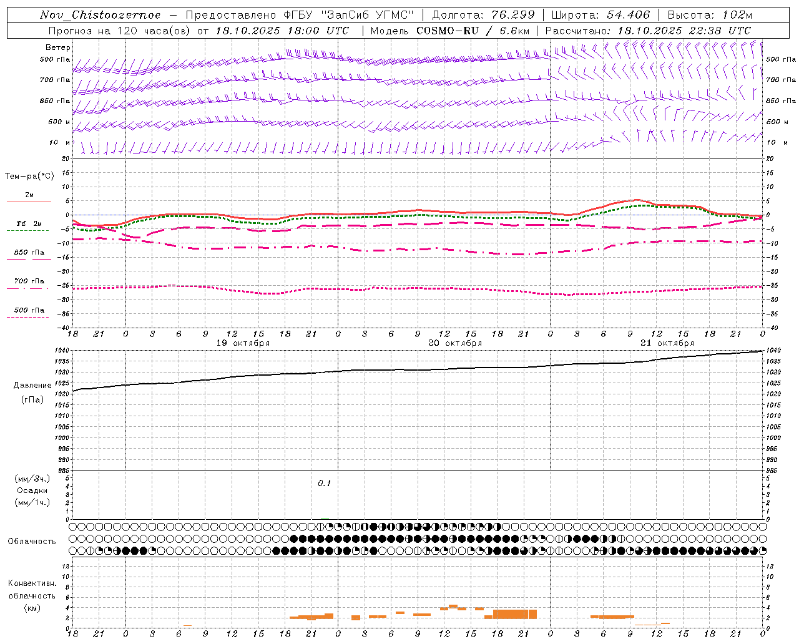Image resolution: width=799 pixels, height=639 pixels.
Task: Click the model name COSMO-RU
Action: (448, 31)
